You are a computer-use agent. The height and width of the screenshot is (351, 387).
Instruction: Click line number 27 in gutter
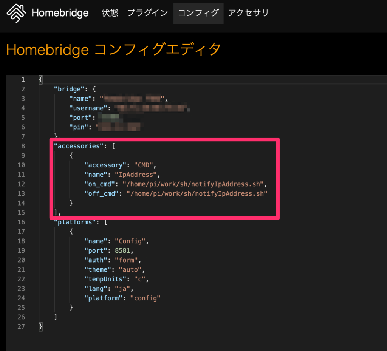[21, 326]
